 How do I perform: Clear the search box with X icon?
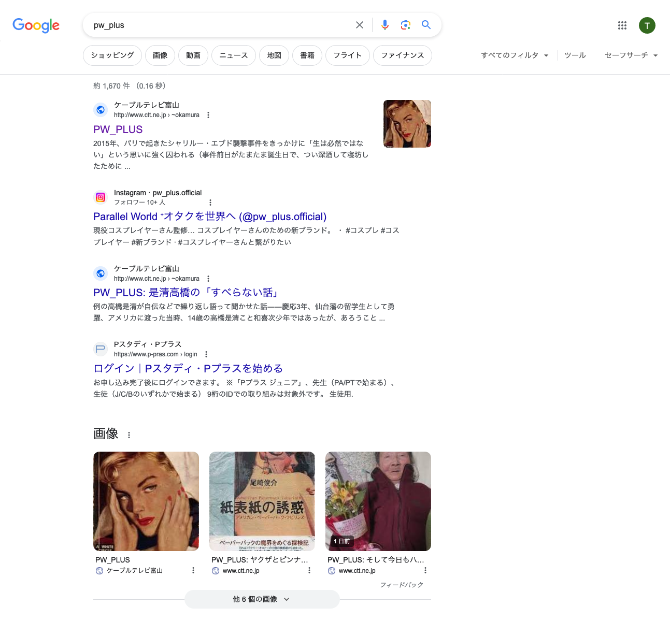coord(359,25)
